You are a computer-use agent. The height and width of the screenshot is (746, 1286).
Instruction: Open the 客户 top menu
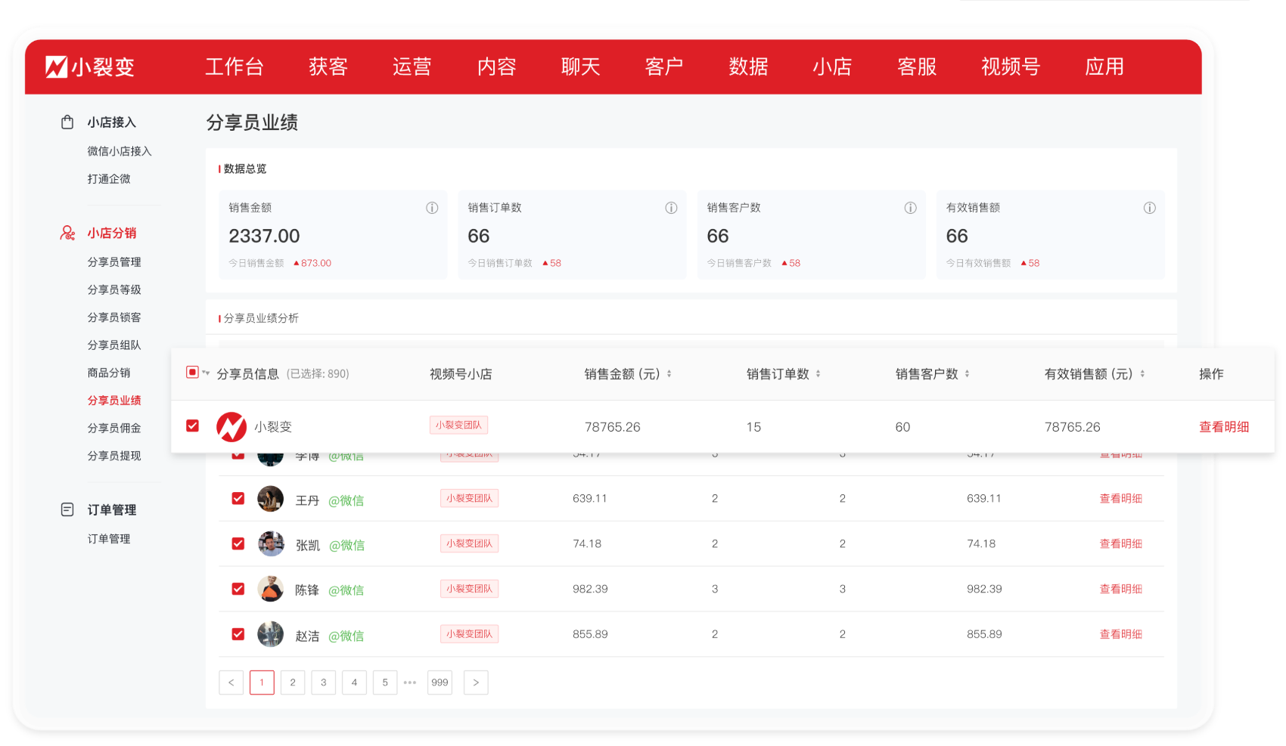pos(664,67)
